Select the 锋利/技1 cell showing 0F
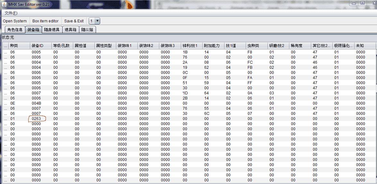 [x=191, y=78]
